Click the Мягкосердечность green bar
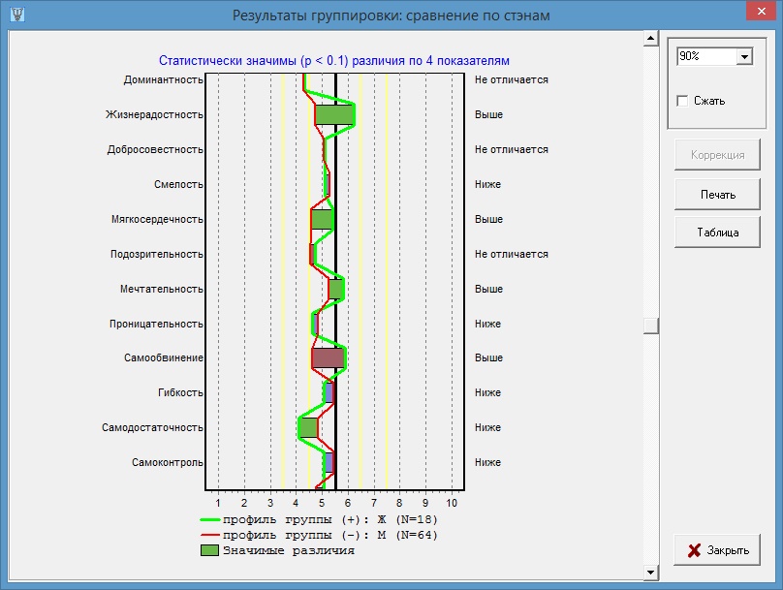The height and width of the screenshot is (590, 783). tap(323, 219)
